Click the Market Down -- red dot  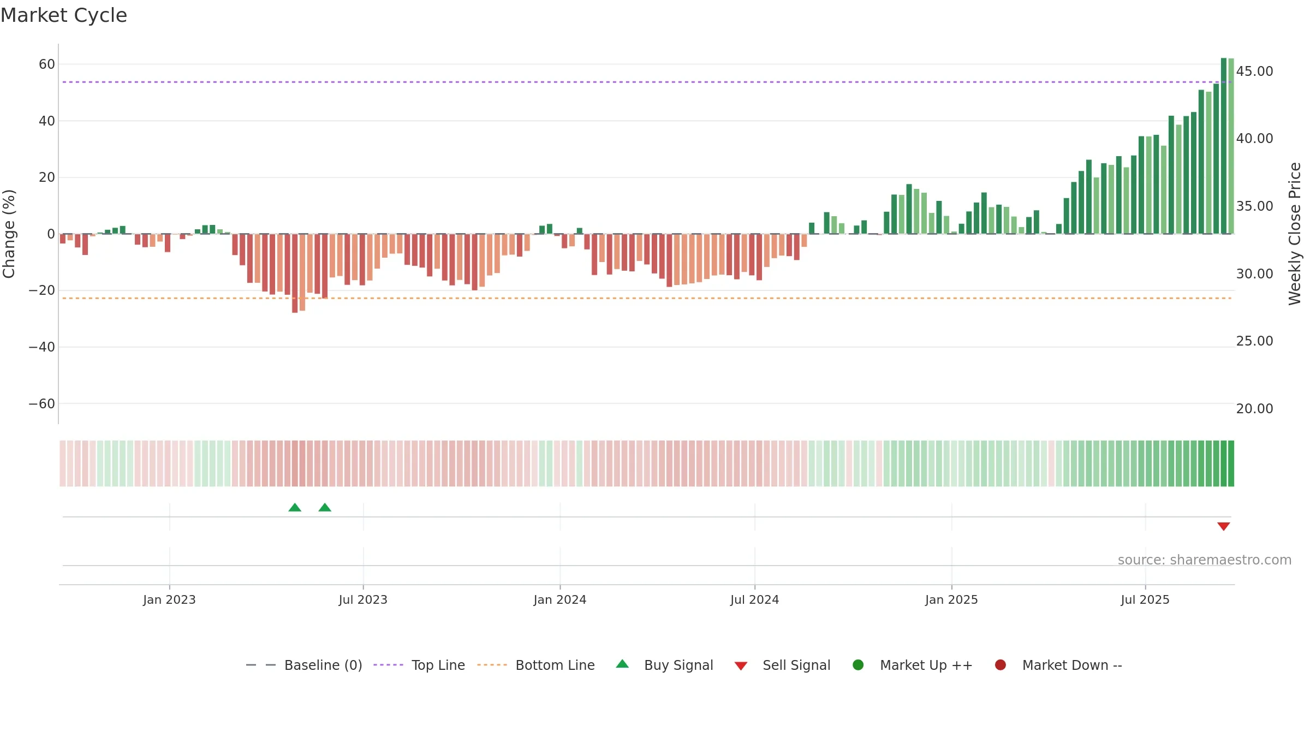[1001, 665]
